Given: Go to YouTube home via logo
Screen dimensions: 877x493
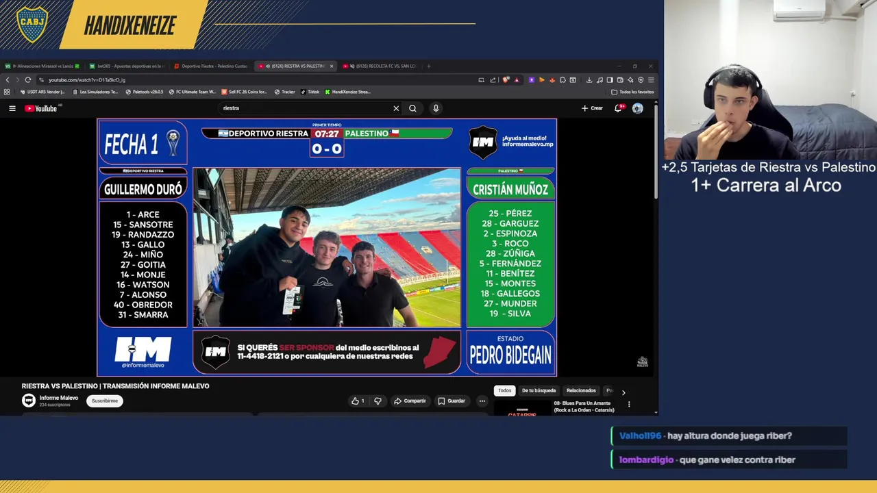Looking at the screenshot, I should click(41, 108).
